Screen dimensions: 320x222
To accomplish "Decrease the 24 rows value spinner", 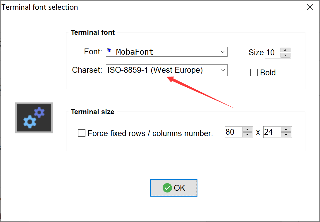I will (x=286, y=135).
